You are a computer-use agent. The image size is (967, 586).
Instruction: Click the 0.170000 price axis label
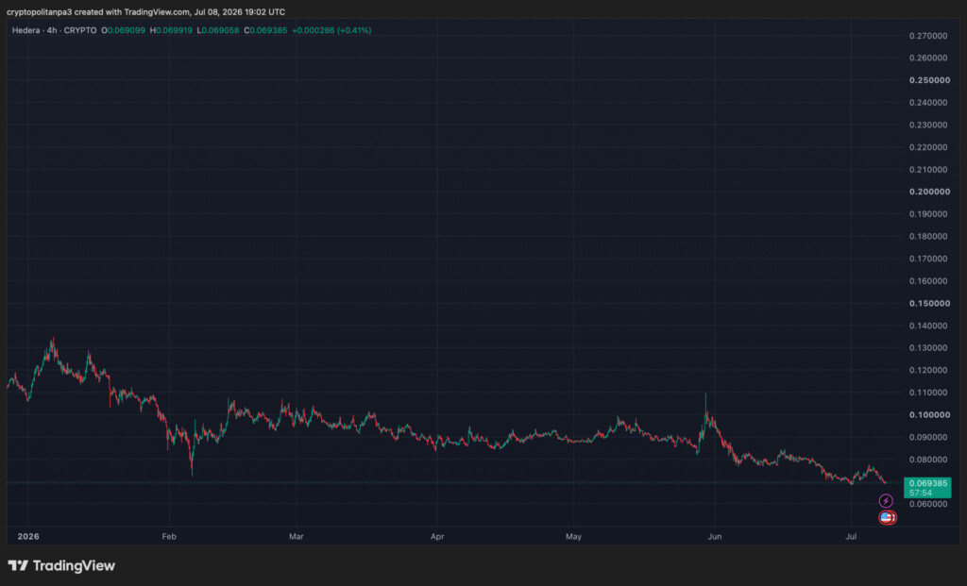[928, 259]
